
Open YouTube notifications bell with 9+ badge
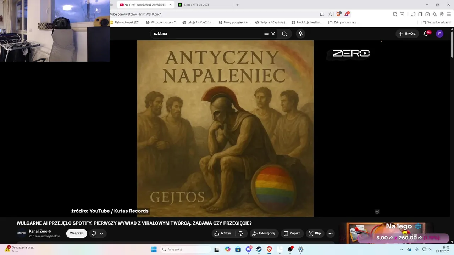tap(426, 34)
